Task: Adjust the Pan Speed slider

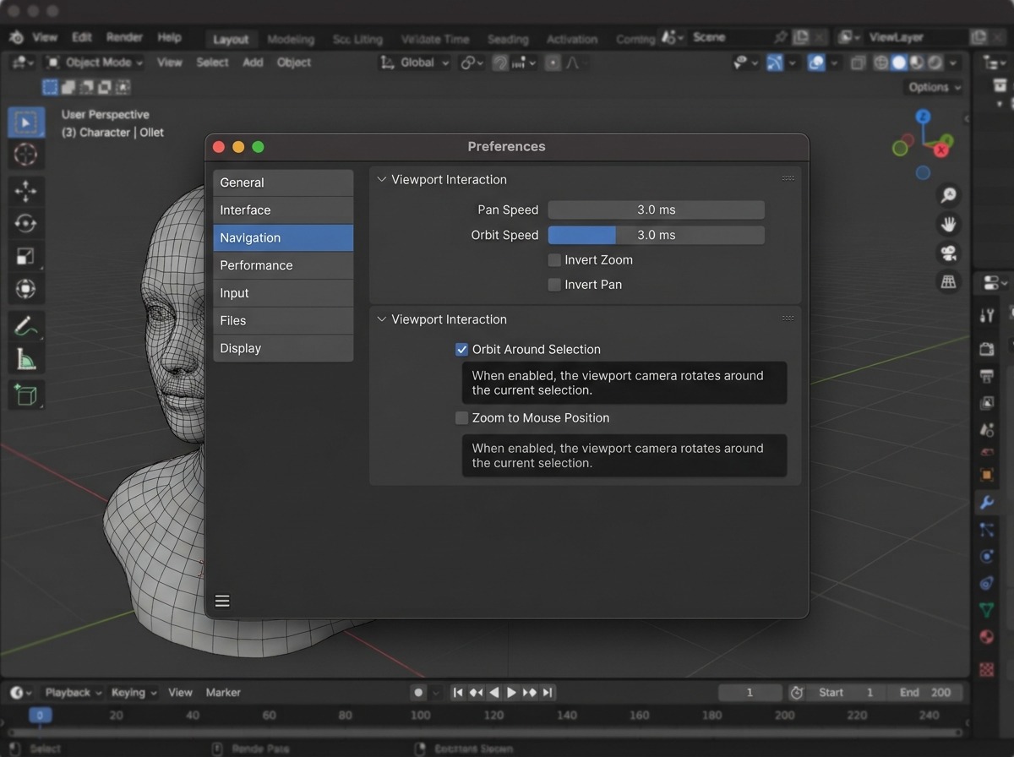Action: pyautogui.click(x=657, y=210)
